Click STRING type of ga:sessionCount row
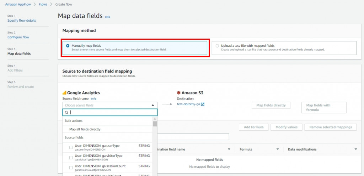Viewport: 364px width, 176px height. coord(144,166)
